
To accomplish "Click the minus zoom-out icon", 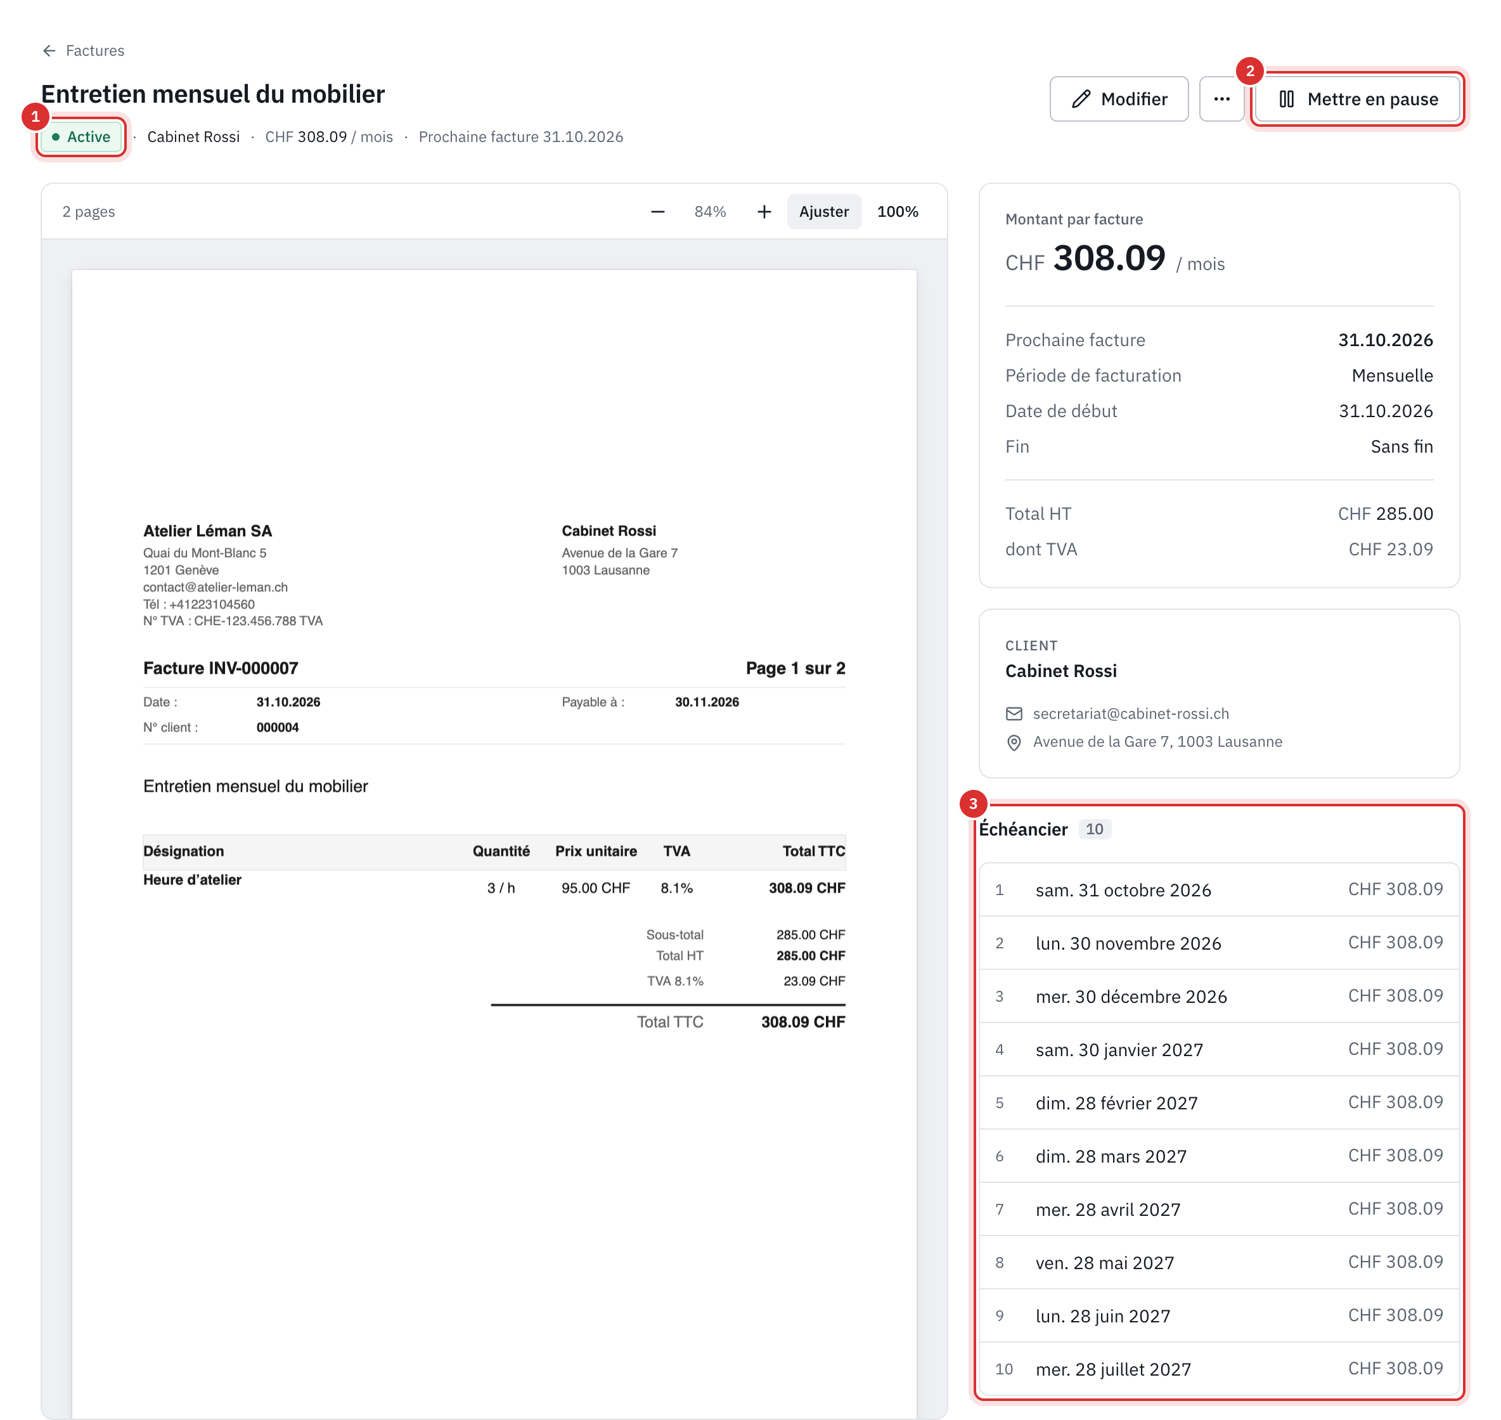I will pyautogui.click(x=658, y=212).
